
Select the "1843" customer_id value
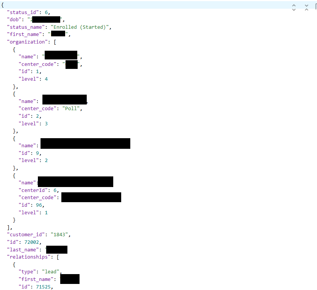(59, 235)
